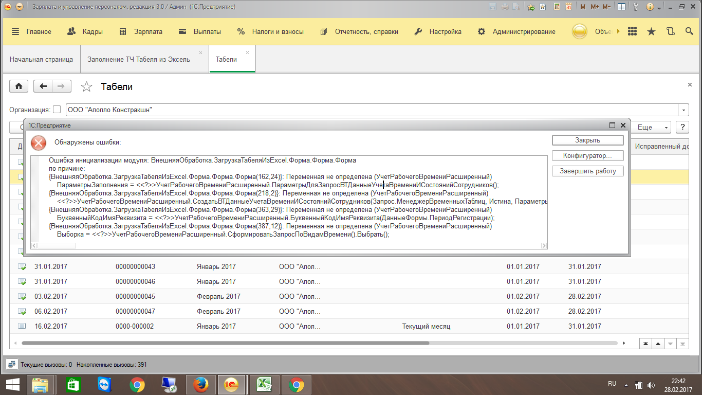Open the calendar icon showing 31
Viewport: 702px width, 395px height.
(x=569, y=7)
